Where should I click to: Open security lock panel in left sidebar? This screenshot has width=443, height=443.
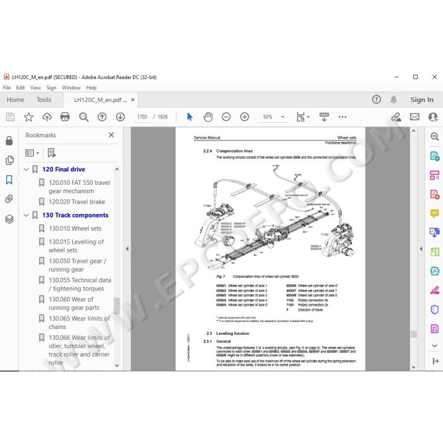(9, 140)
